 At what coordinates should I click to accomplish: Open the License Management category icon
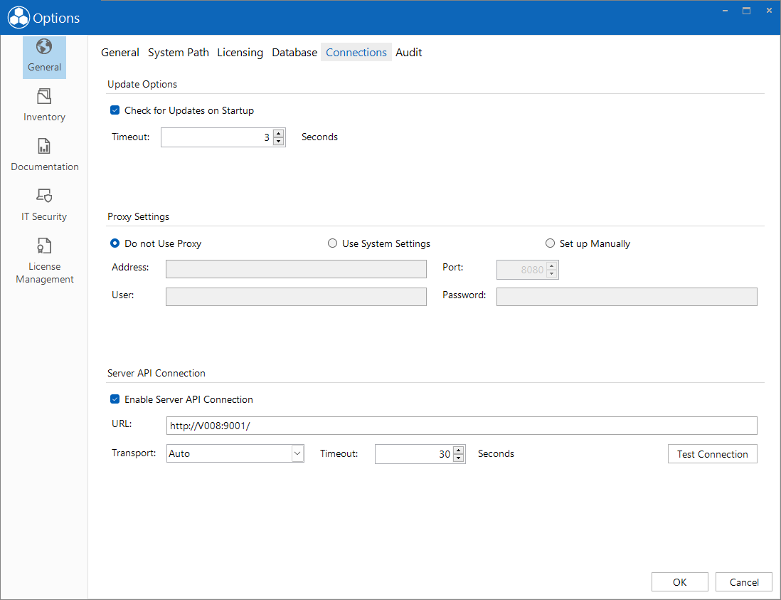coord(44,246)
